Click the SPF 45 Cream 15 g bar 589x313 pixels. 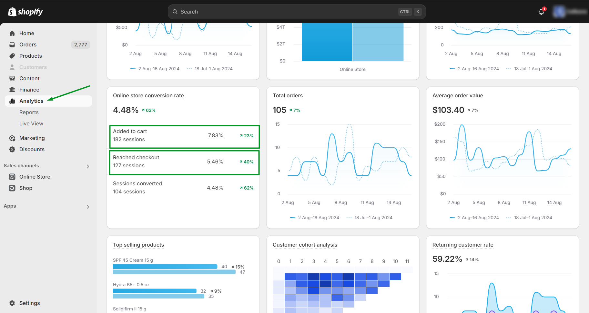(x=165, y=267)
